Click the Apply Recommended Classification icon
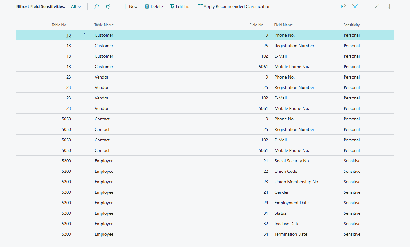This screenshot has width=410, height=247. tap(200, 6)
